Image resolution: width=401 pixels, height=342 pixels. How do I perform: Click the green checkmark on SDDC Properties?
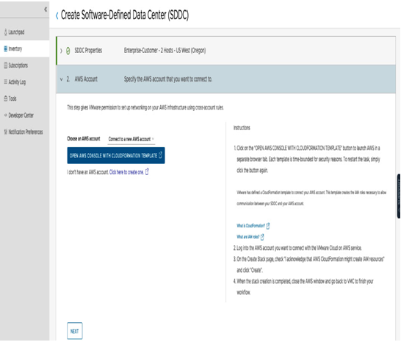[x=68, y=51]
